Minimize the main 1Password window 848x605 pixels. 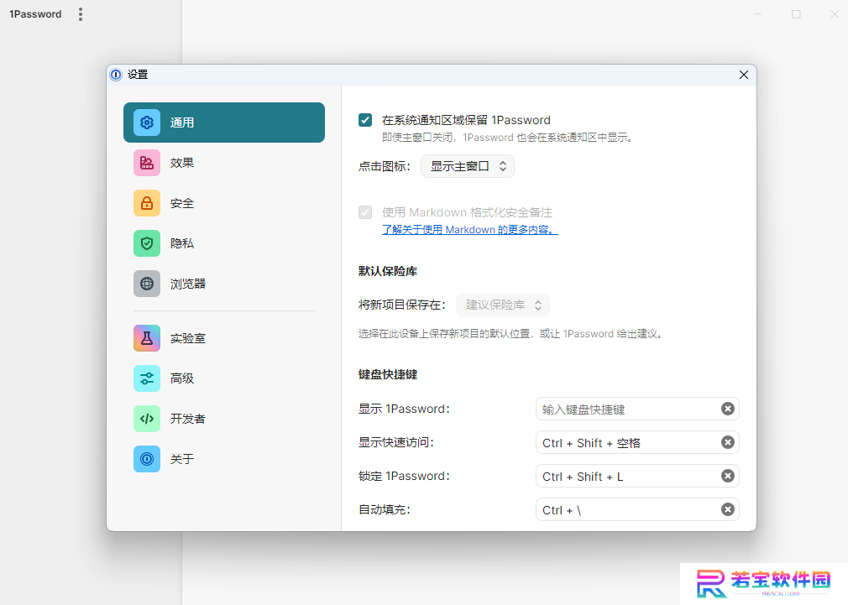(757, 14)
